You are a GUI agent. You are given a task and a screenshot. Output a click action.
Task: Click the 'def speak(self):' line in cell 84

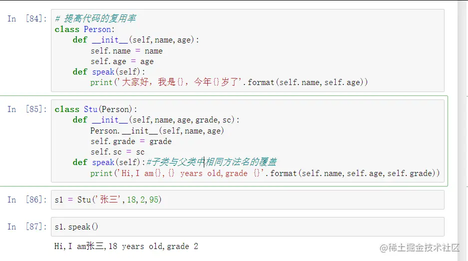point(109,71)
